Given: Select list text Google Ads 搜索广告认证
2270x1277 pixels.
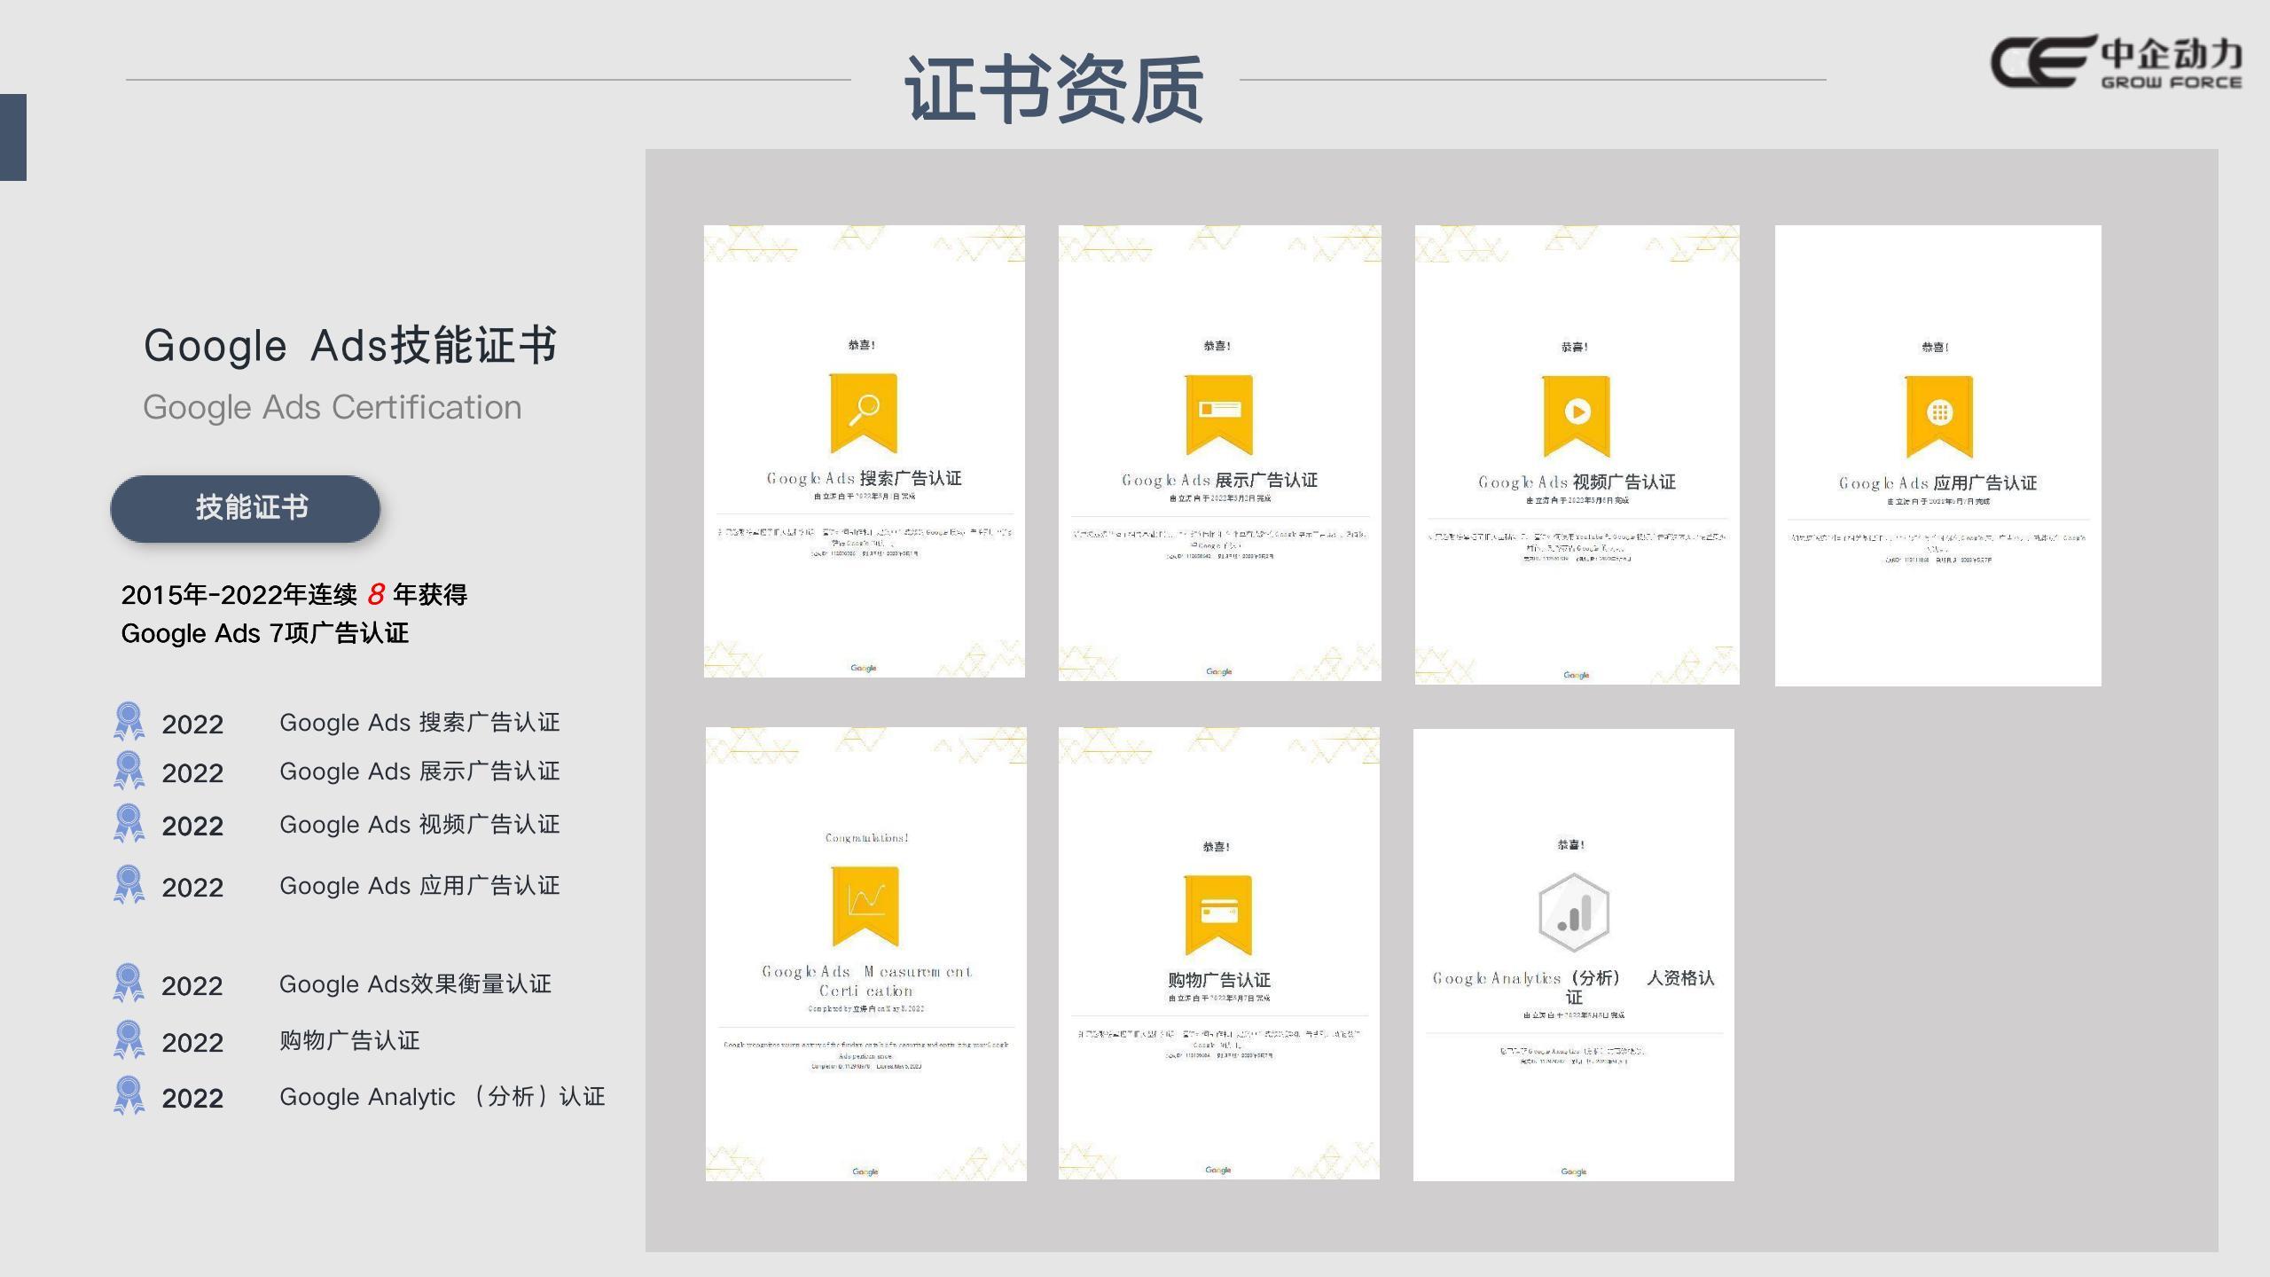Looking at the screenshot, I should (x=419, y=723).
